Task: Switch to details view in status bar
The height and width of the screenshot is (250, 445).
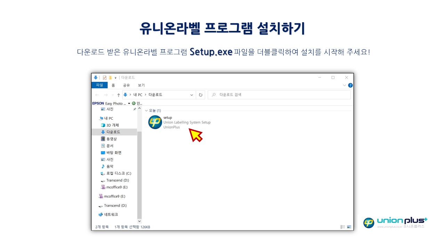Action: pyautogui.click(x=342, y=227)
